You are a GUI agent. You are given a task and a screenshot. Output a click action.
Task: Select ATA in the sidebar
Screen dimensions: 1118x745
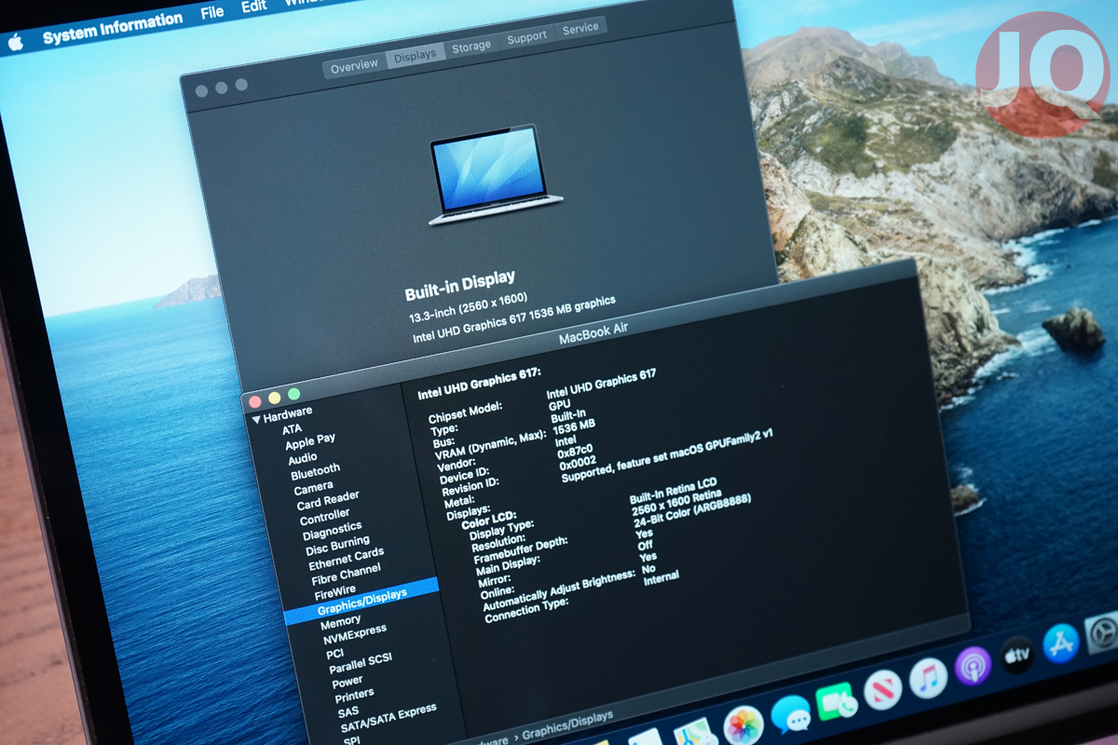293,429
